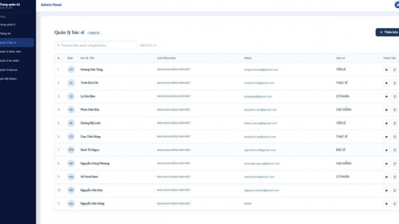Go to Trang quản lý in sidebar

coord(16,24)
